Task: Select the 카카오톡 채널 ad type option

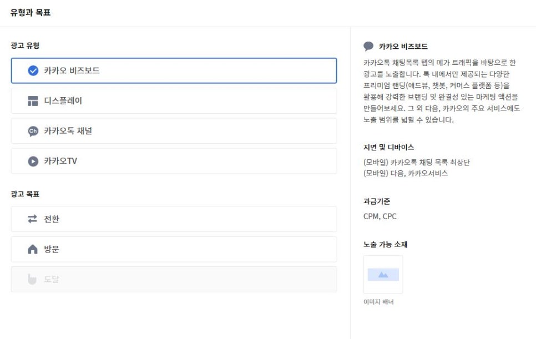Action: [x=174, y=131]
